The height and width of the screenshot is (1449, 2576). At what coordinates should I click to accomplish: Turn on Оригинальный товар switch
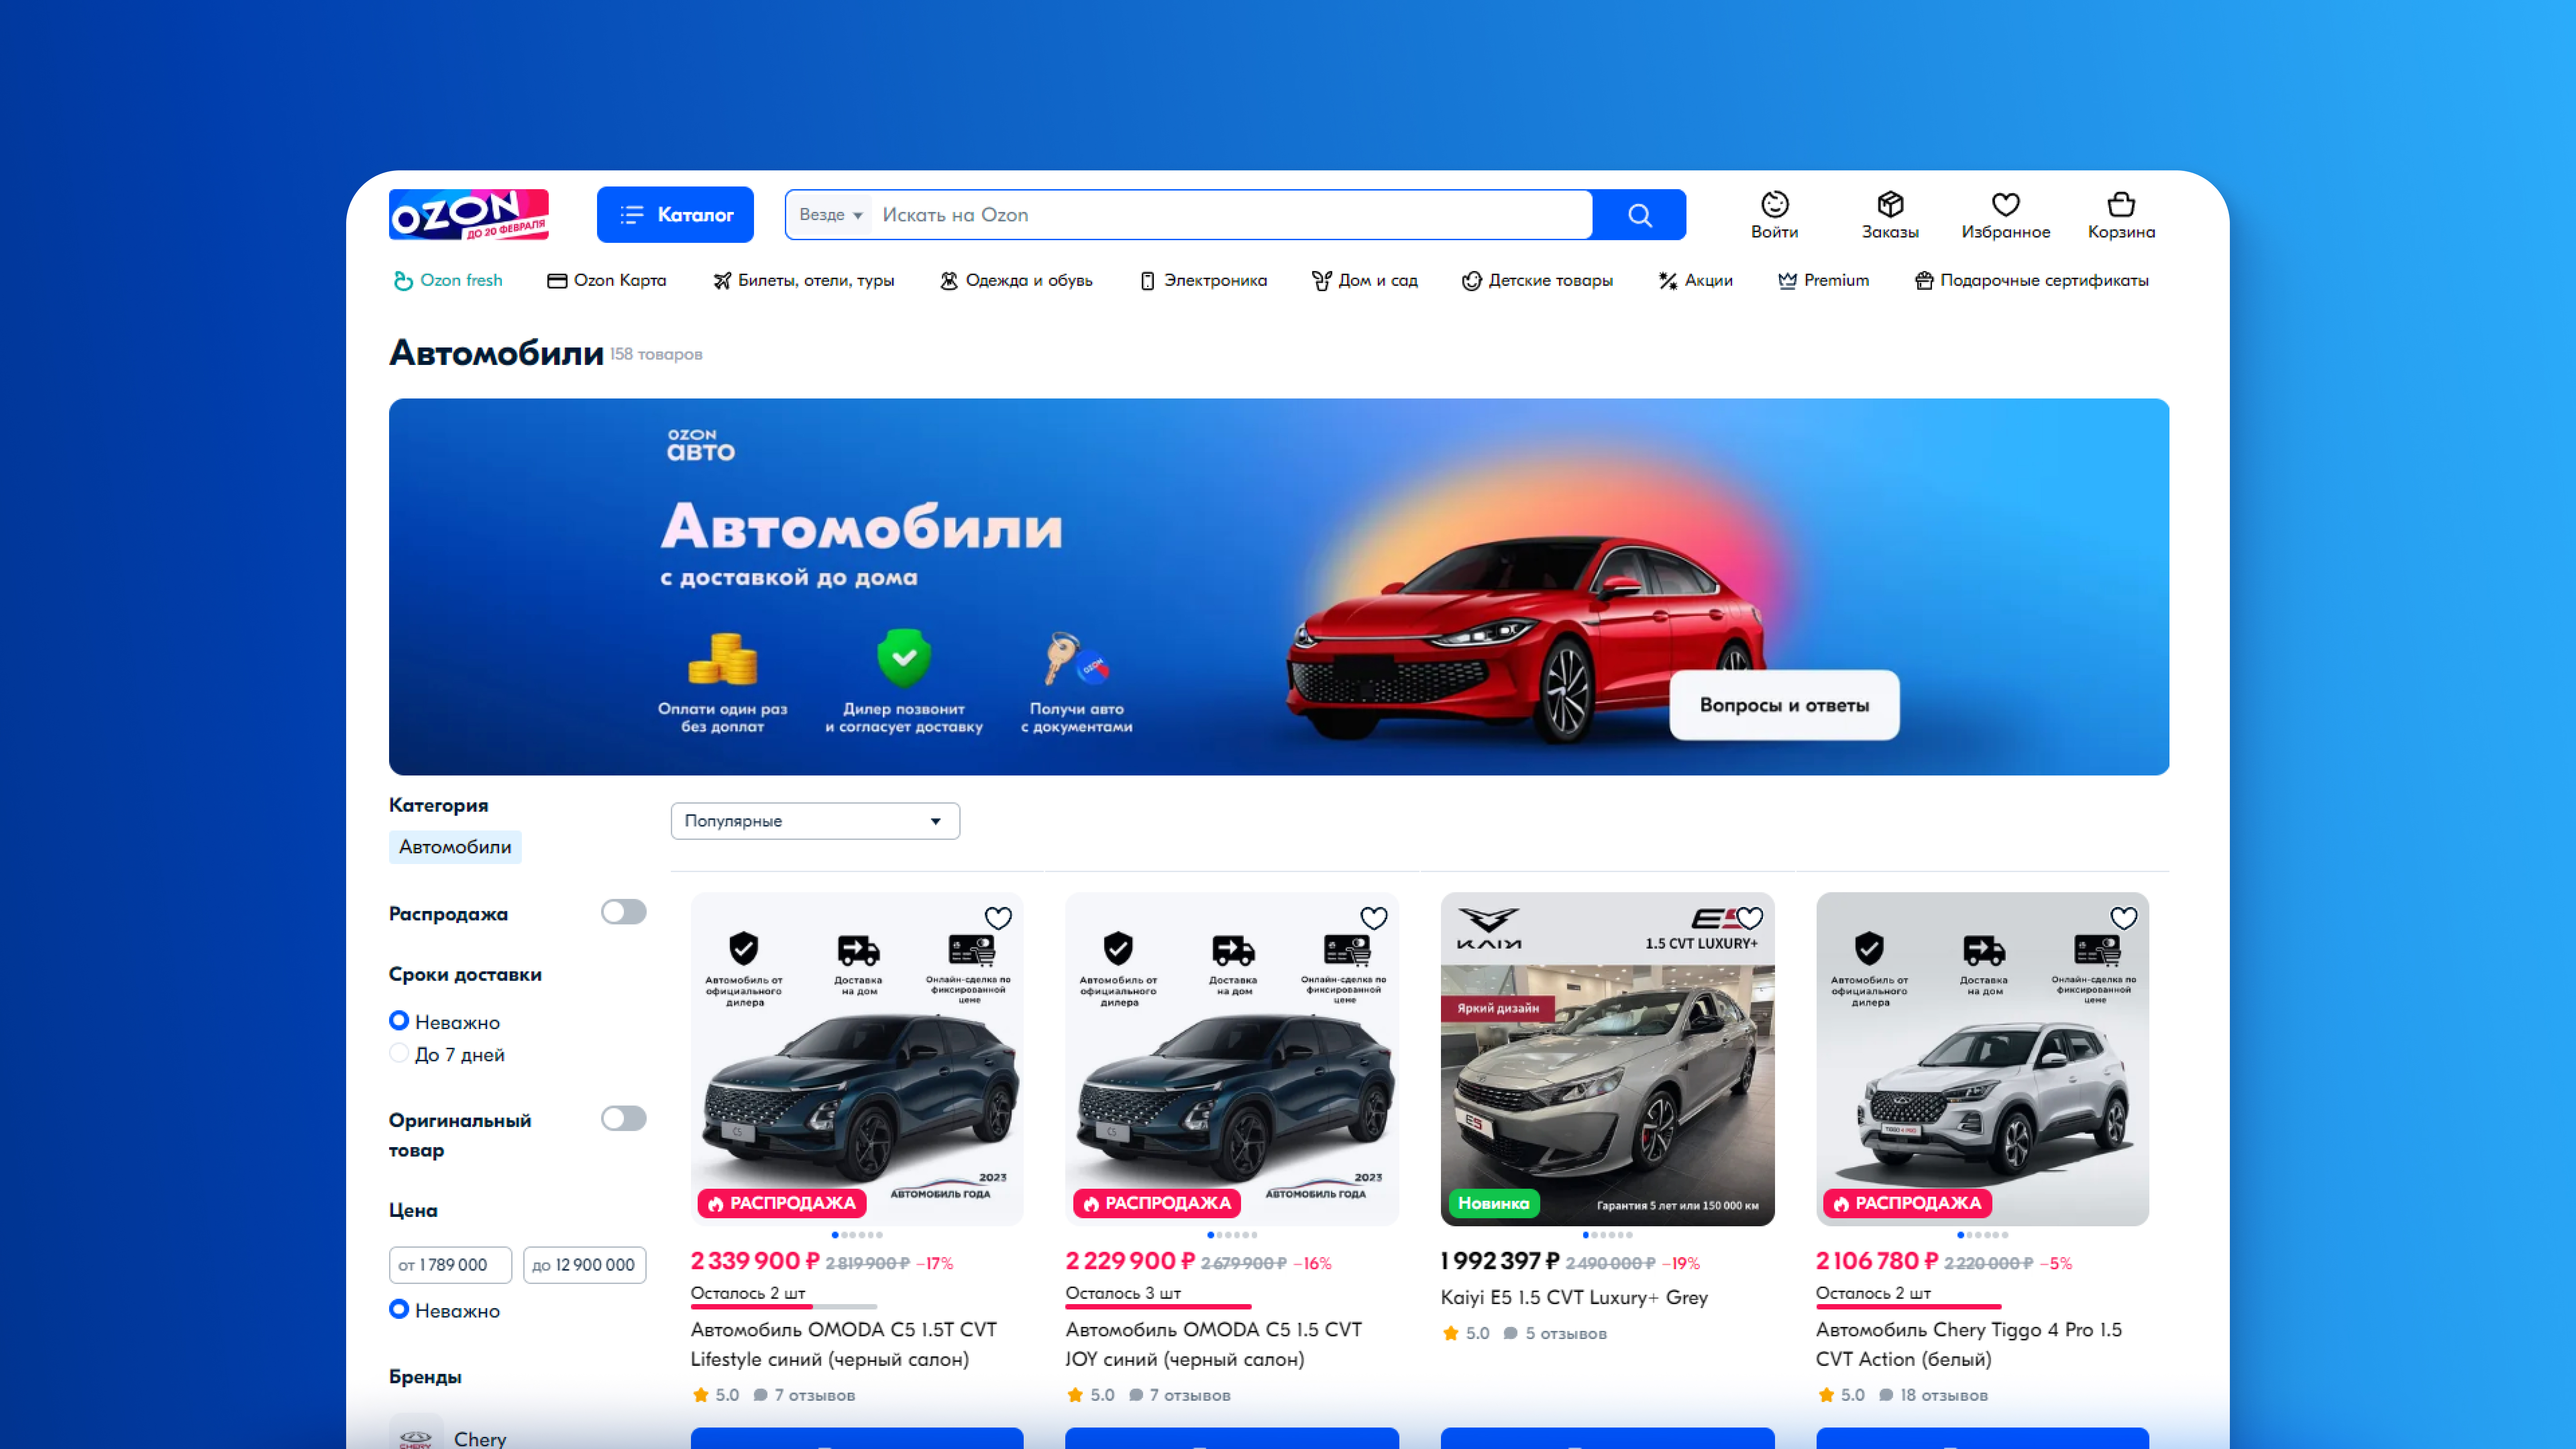point(623,1118)
